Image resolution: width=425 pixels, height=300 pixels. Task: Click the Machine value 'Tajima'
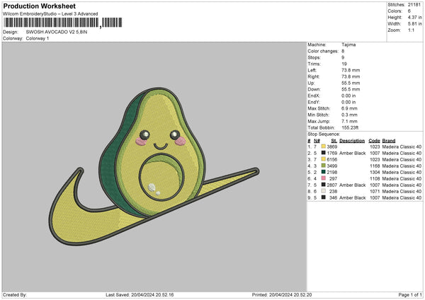tap(348, 45)
